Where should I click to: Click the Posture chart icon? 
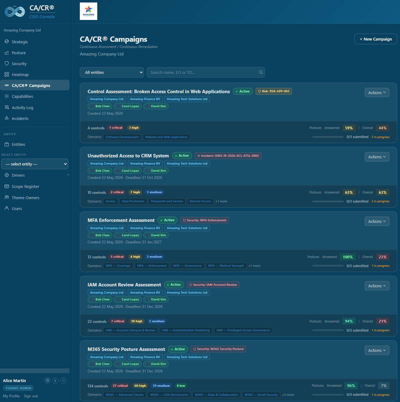[x=7, y=53]
